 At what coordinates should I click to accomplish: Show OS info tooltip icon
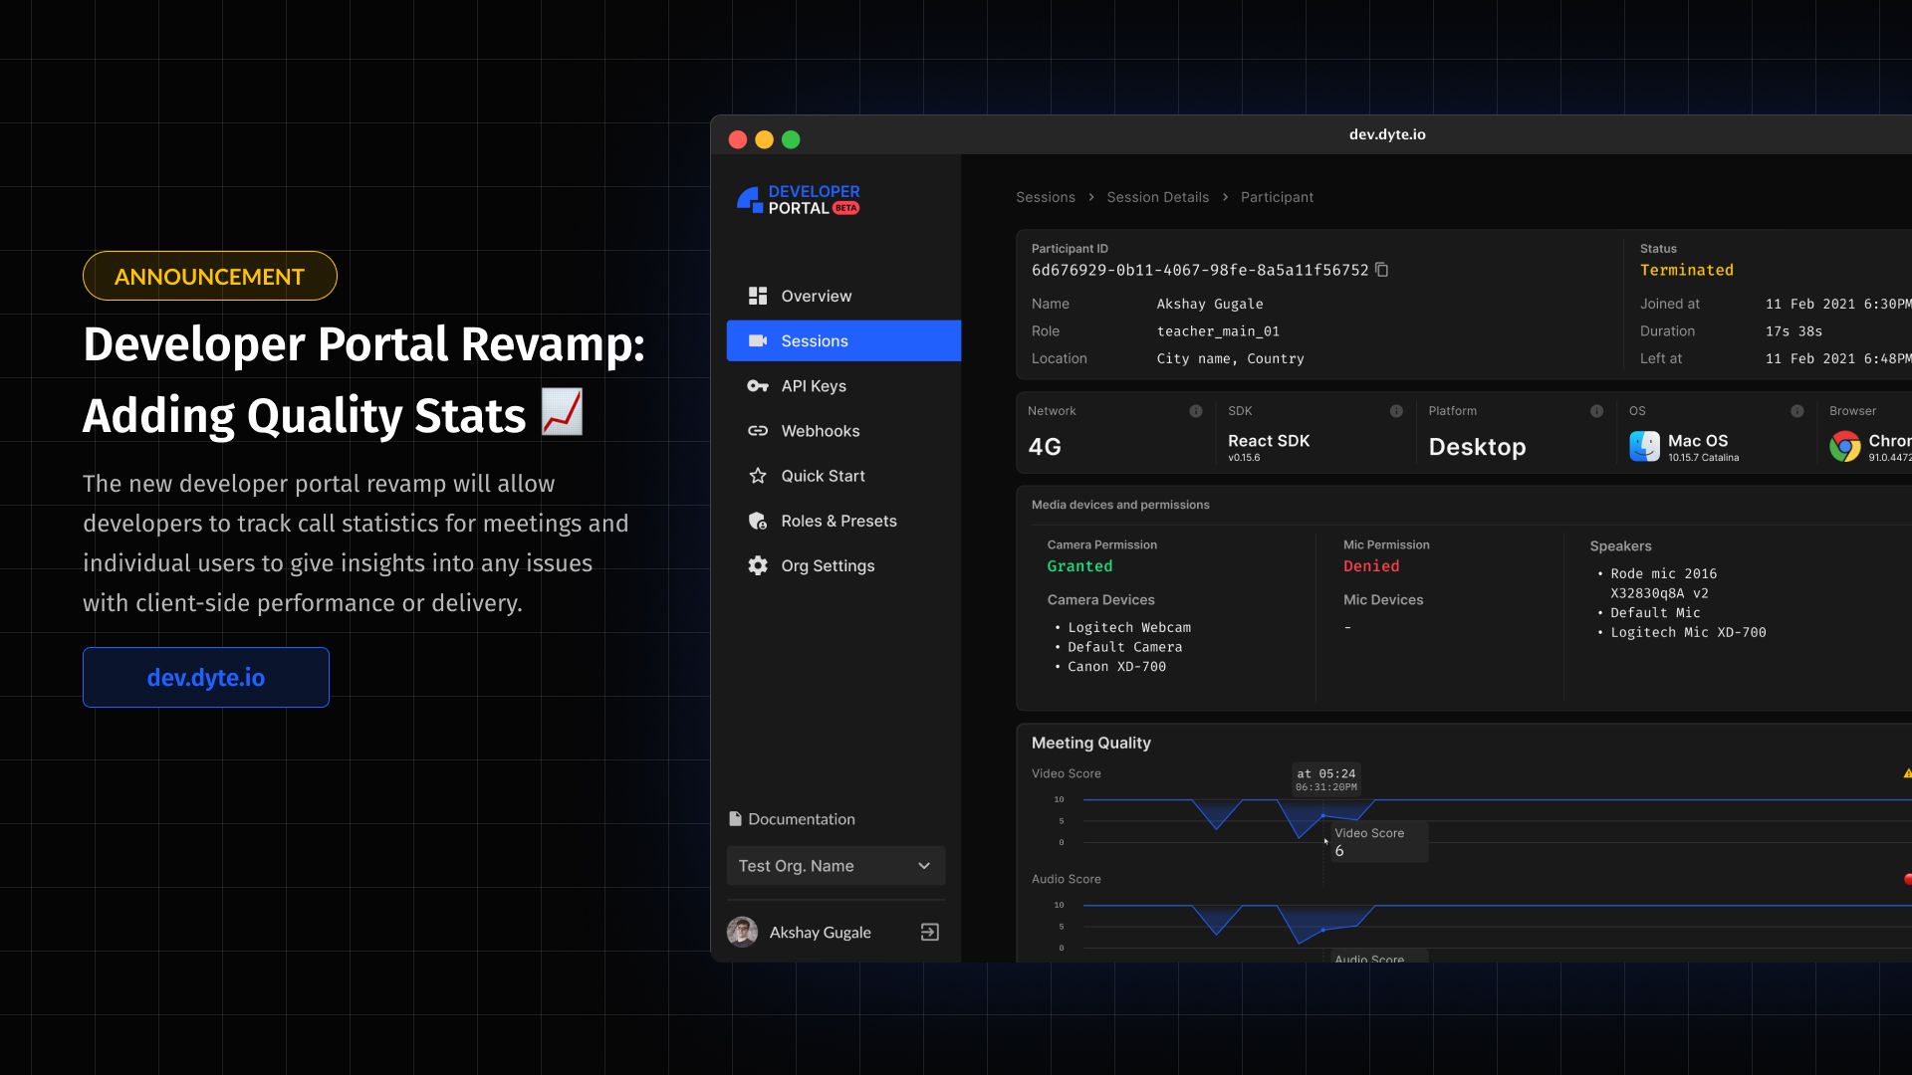(x=1797, y=411)
